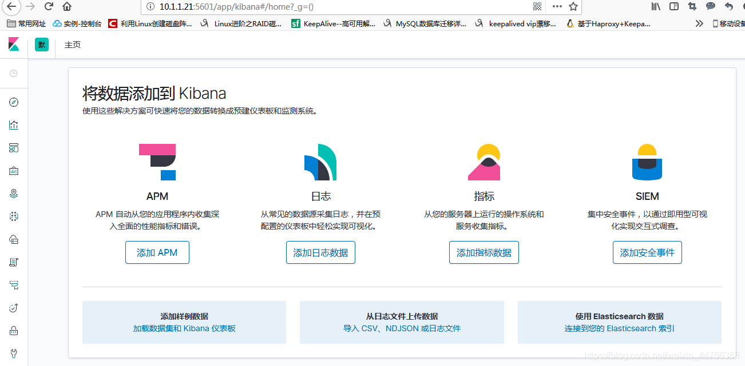Open browser library icon
Screen dimensions: 745x366
coord(656,6)
